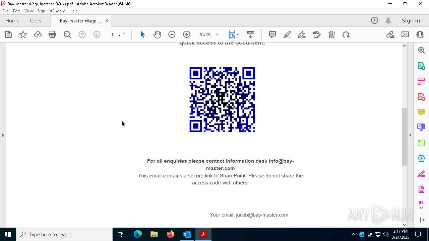Screen dimensions: 429x241
Task: Open Combine Files tool in right pane
Action: [421, 128]
